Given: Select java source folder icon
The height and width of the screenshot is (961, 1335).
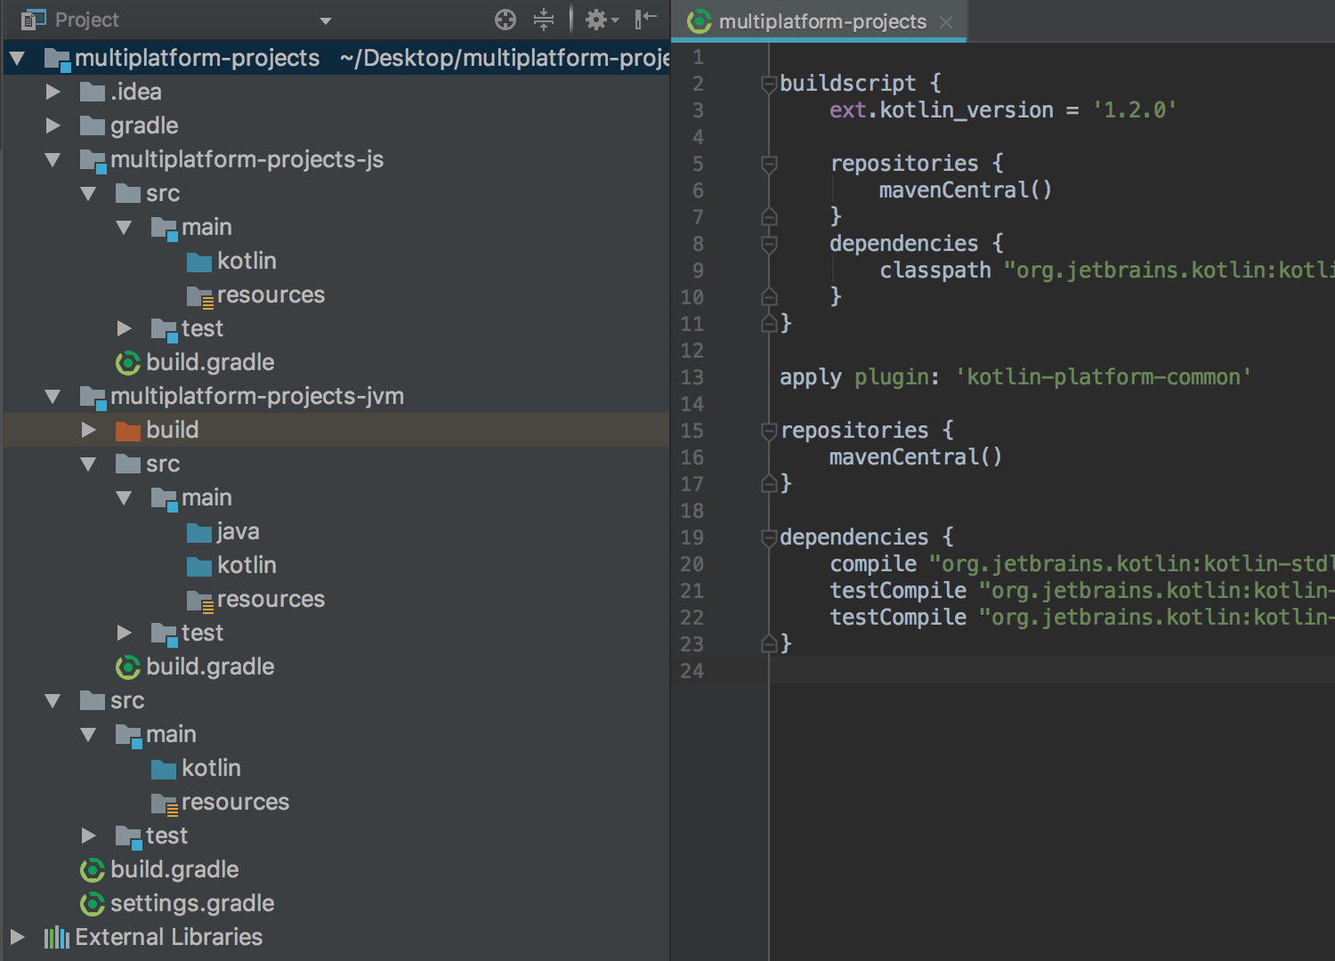Looking at the screenshot, I should click(199, 532).
